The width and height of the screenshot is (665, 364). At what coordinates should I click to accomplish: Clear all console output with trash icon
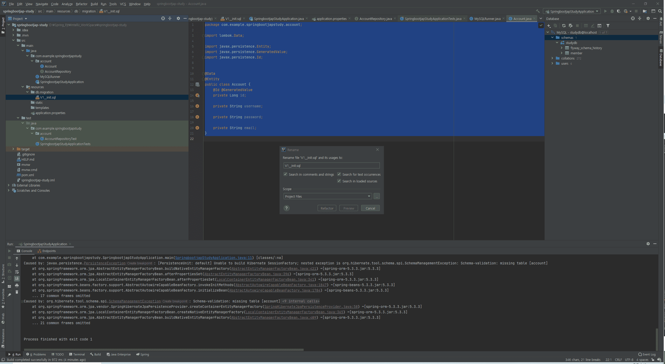(x=17, y=292)
